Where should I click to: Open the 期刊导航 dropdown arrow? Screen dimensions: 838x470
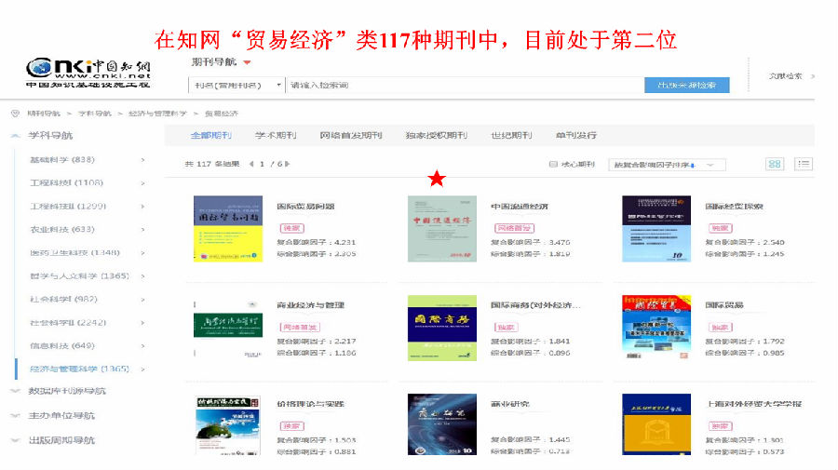tap(247, 63)
